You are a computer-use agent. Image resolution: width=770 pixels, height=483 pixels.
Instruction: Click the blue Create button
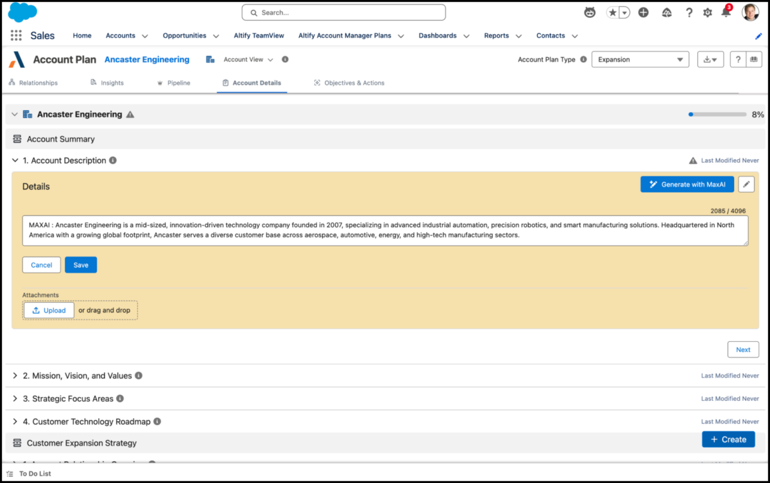click(x=728, y=439)
